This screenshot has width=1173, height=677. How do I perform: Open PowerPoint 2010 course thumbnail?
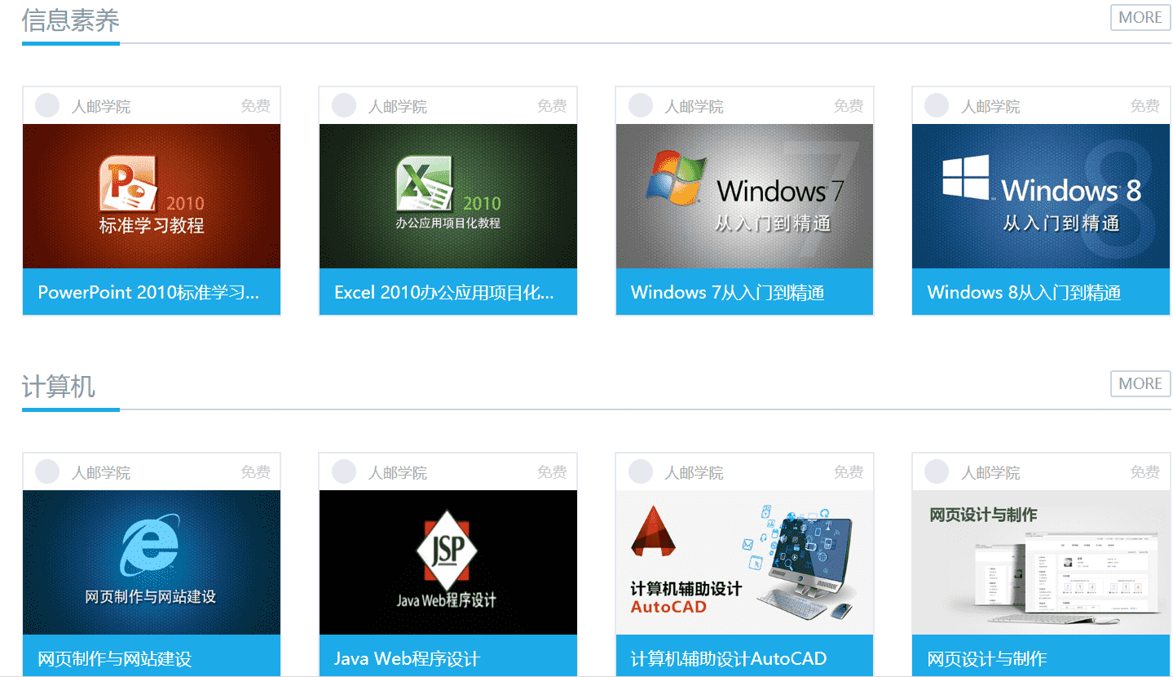click(x=152, y=196)
